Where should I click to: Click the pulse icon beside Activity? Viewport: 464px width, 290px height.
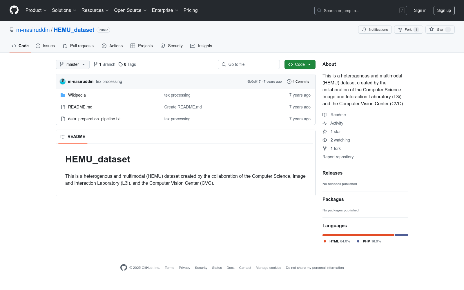click(x=325, y=123)
